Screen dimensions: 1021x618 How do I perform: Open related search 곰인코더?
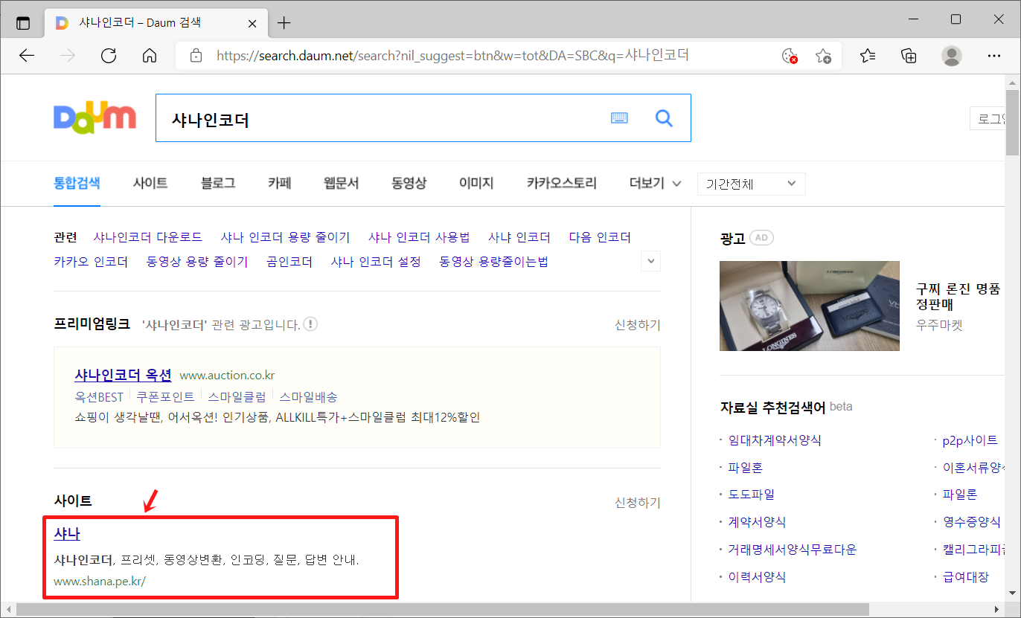click(x=289, y=262)
